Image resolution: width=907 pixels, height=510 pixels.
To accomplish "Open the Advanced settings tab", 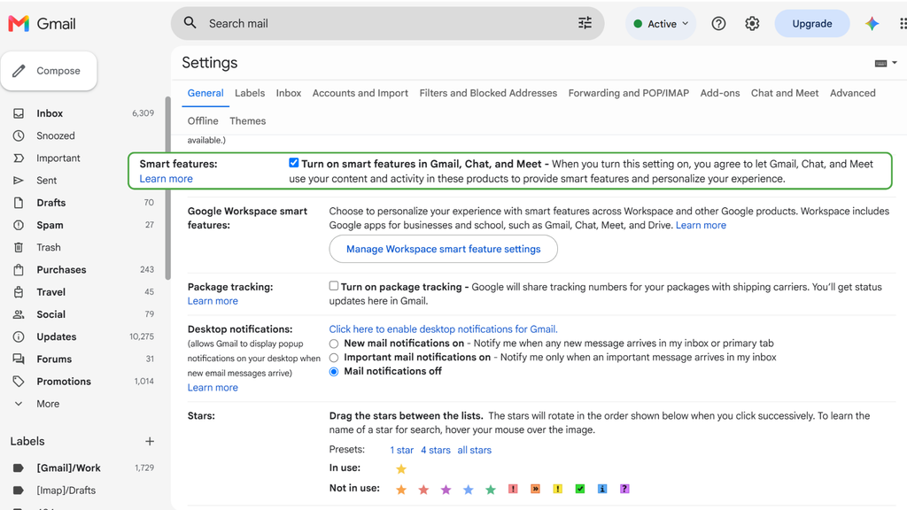I will tap(853, 93).
